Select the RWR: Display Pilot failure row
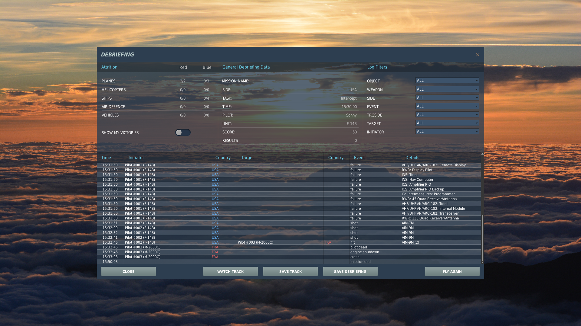Viewport: 581px width, 326px height. tap(289, 170)
